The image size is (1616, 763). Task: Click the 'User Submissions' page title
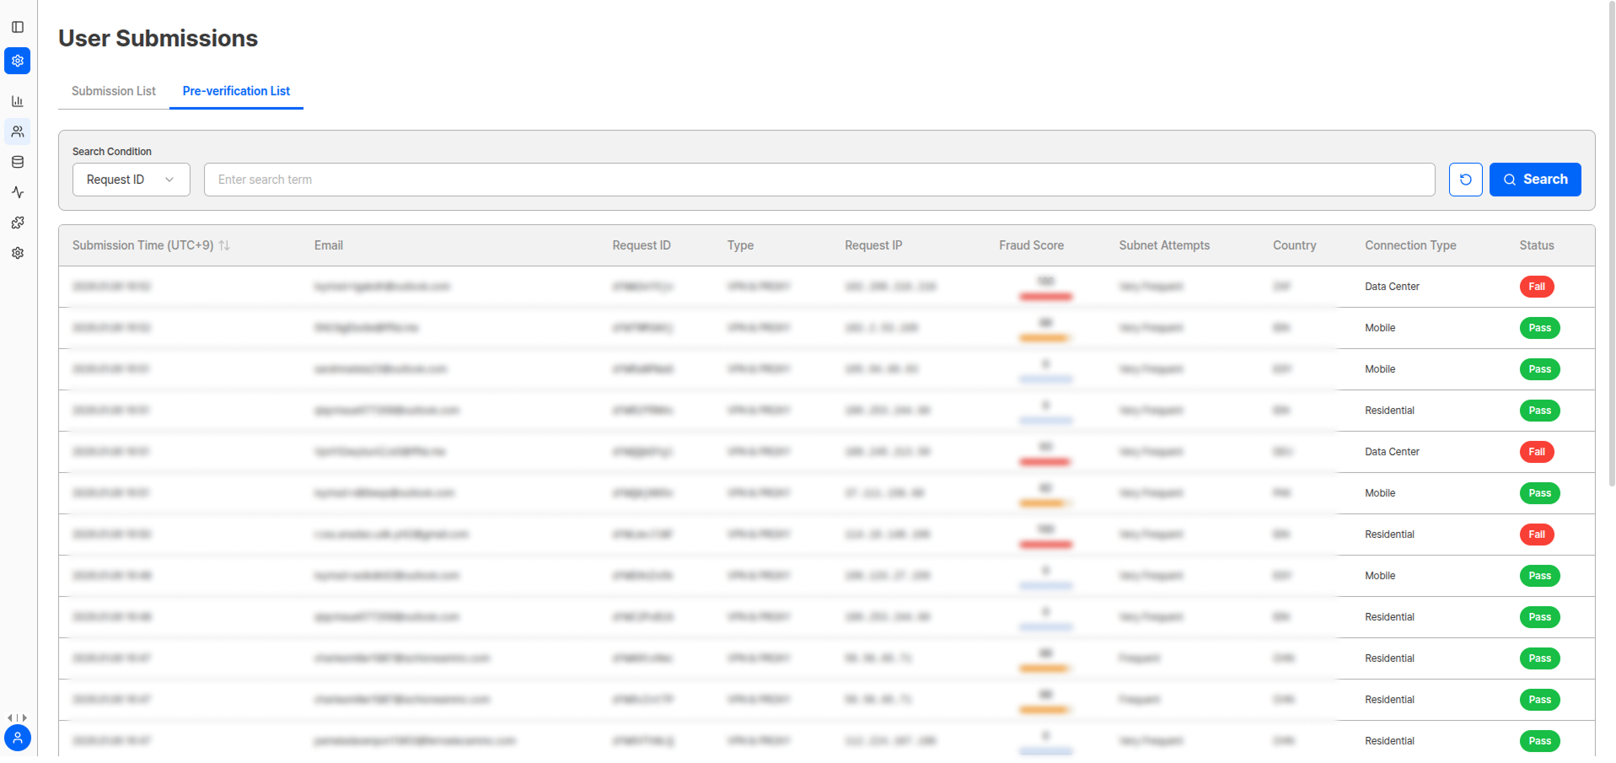point(158,38)
